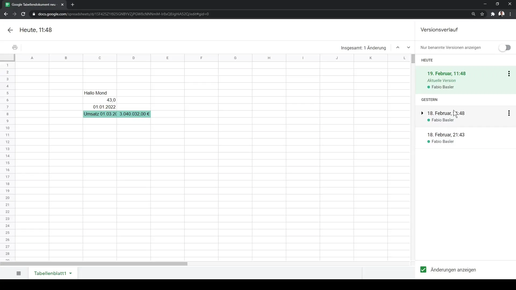This screenshot has height=290, width=516.
Task: Click highlighted cell Umsatz 01.03.20
Action: coord(100,114)
